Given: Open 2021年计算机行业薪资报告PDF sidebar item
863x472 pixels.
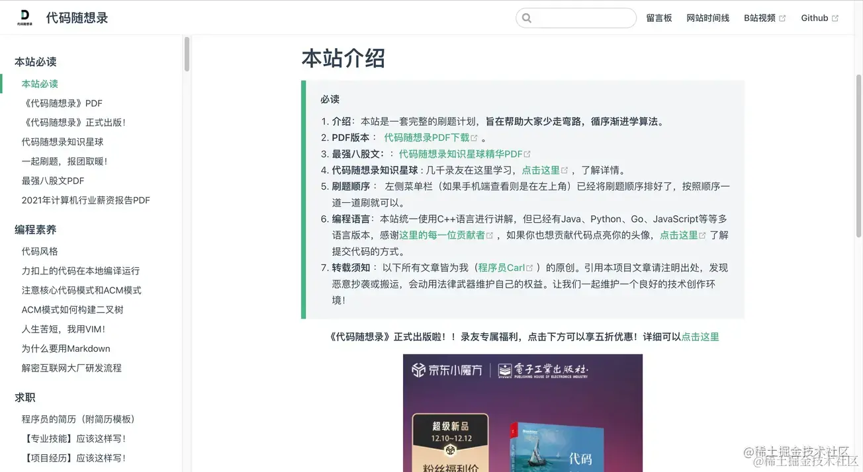Looking at the screenshot, I should pos(86,200).
